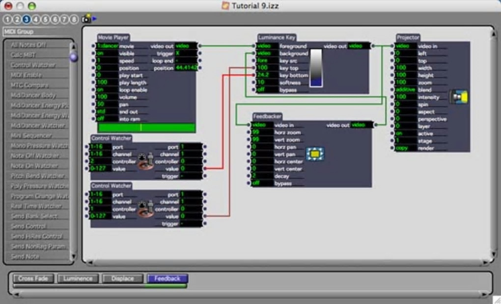This screenshot has width=501, height=304.
Task: Click the blue arrow beside the camera
Action: tap(94, 19)
